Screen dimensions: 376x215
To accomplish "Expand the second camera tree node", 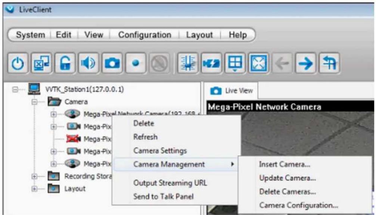I will (53, 127).
